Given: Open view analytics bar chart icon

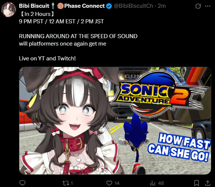Looking at the screenshot, I should (153, 183).
